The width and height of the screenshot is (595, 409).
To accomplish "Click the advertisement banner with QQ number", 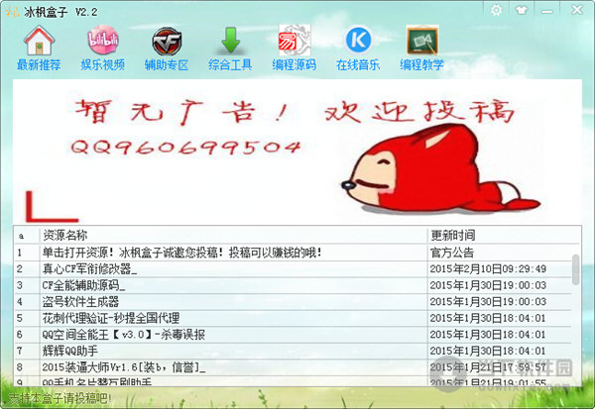I will (297, 152).
